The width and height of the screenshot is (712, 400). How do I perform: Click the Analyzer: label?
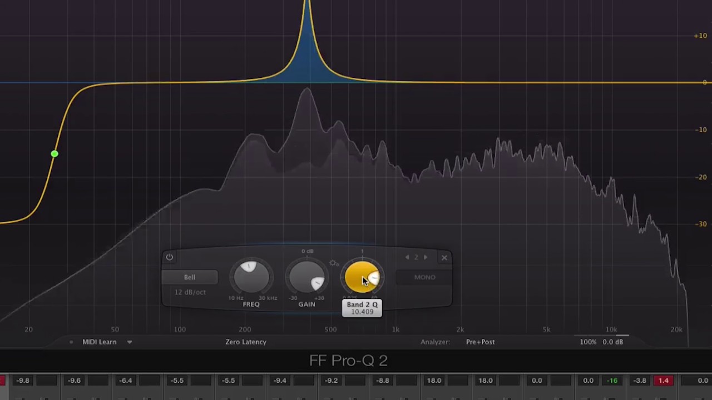point(435,342)
